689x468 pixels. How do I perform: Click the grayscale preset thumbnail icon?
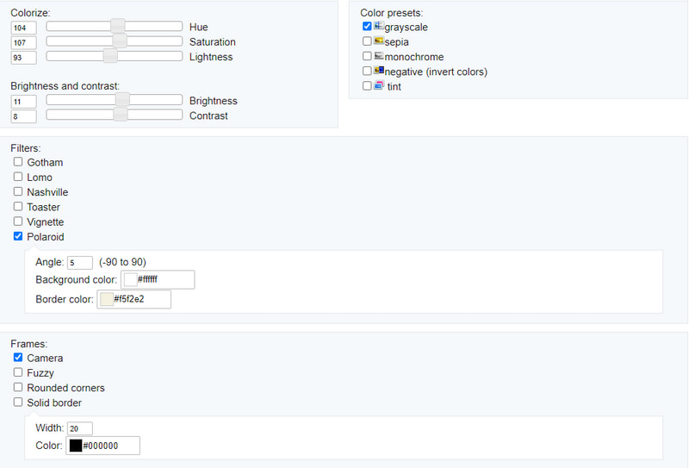[x=379, y=27]
